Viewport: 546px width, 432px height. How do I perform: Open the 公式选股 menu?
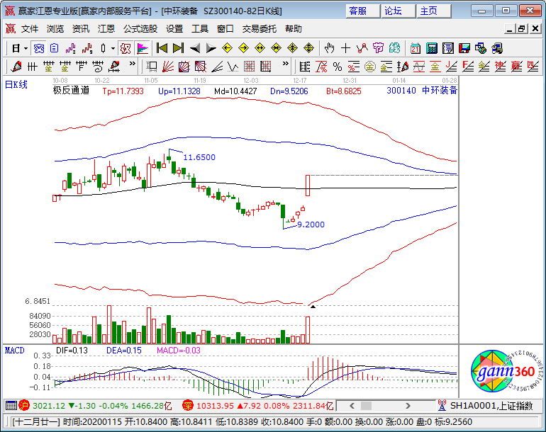coord(140,29)
